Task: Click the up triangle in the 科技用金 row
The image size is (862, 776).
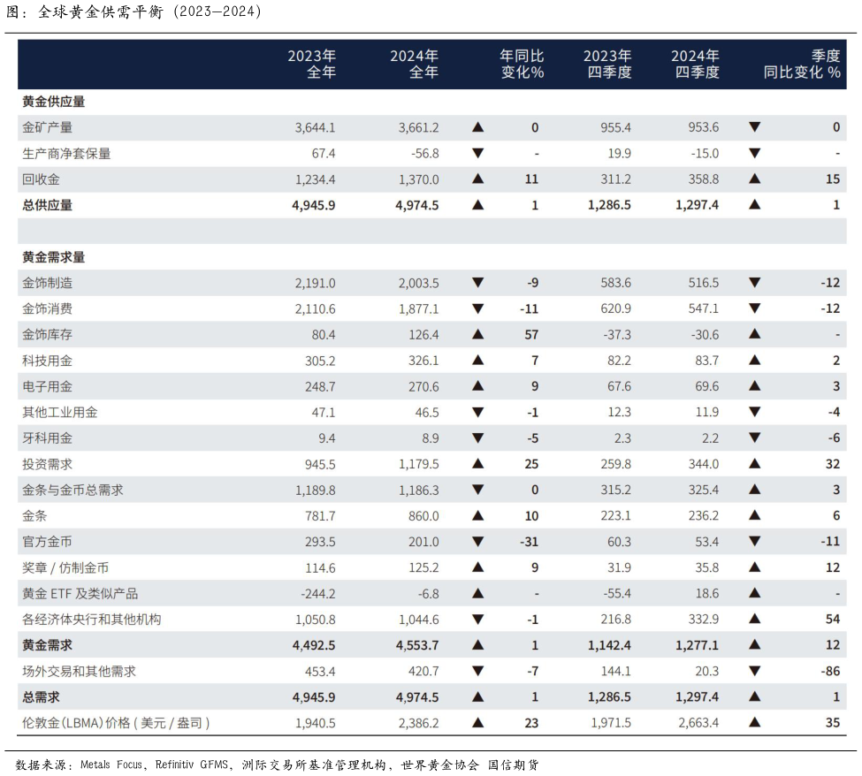Action: [x=478, y=359]
